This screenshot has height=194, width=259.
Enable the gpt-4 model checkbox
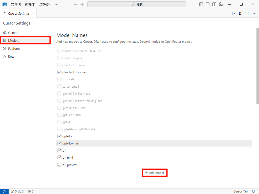[59, 122]
